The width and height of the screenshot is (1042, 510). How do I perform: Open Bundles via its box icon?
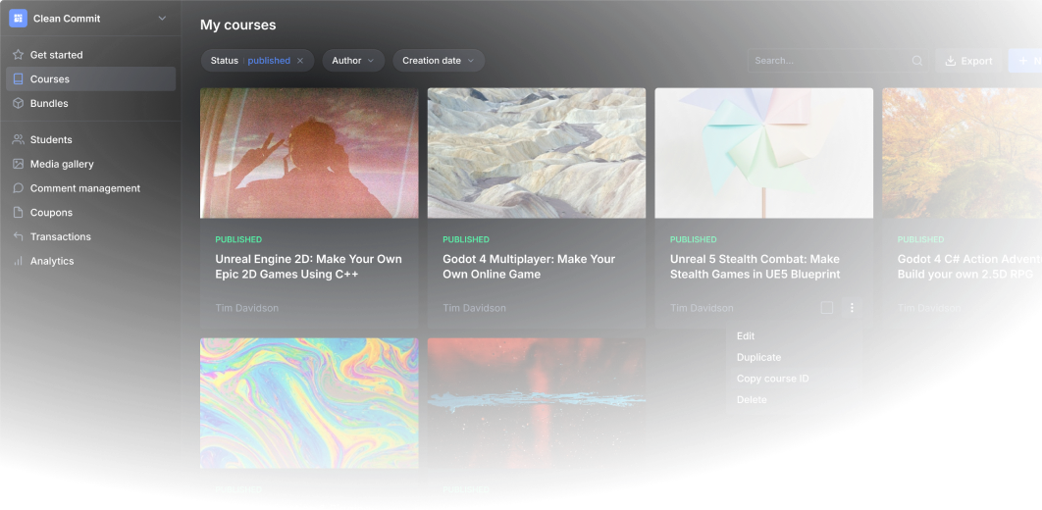[x=19, y=103]
